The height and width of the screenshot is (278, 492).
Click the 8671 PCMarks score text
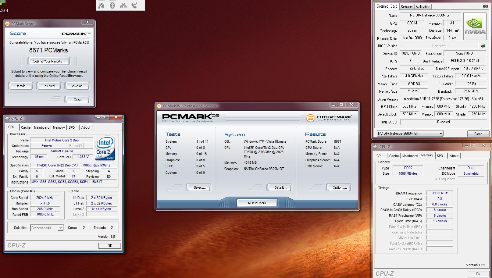click(x=48, y=50)
